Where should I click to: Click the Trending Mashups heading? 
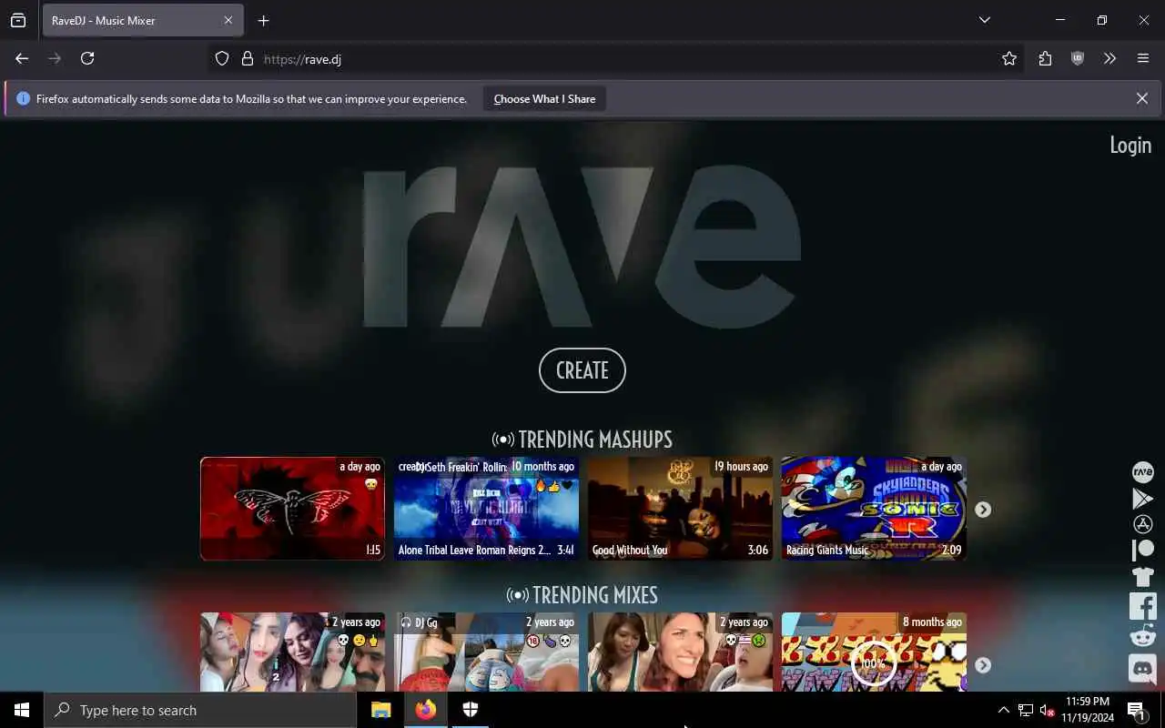click(582, 440)
